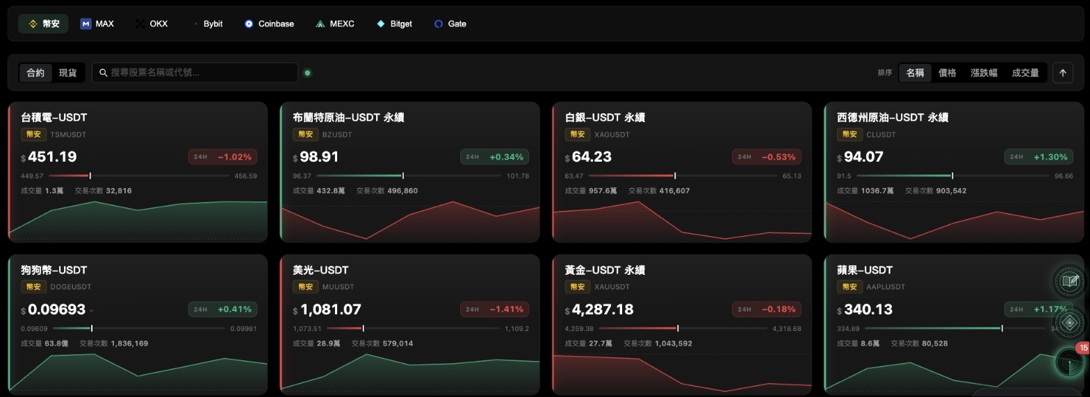Open the notebook edit floating icon
Viewport: 1090px width, 397px height.
1070,282
